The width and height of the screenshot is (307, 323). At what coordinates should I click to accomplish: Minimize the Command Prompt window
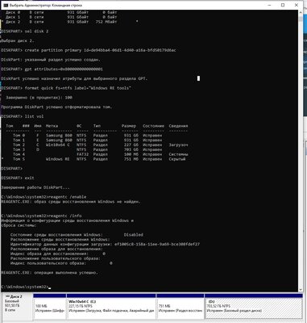[x=269, y=5]
